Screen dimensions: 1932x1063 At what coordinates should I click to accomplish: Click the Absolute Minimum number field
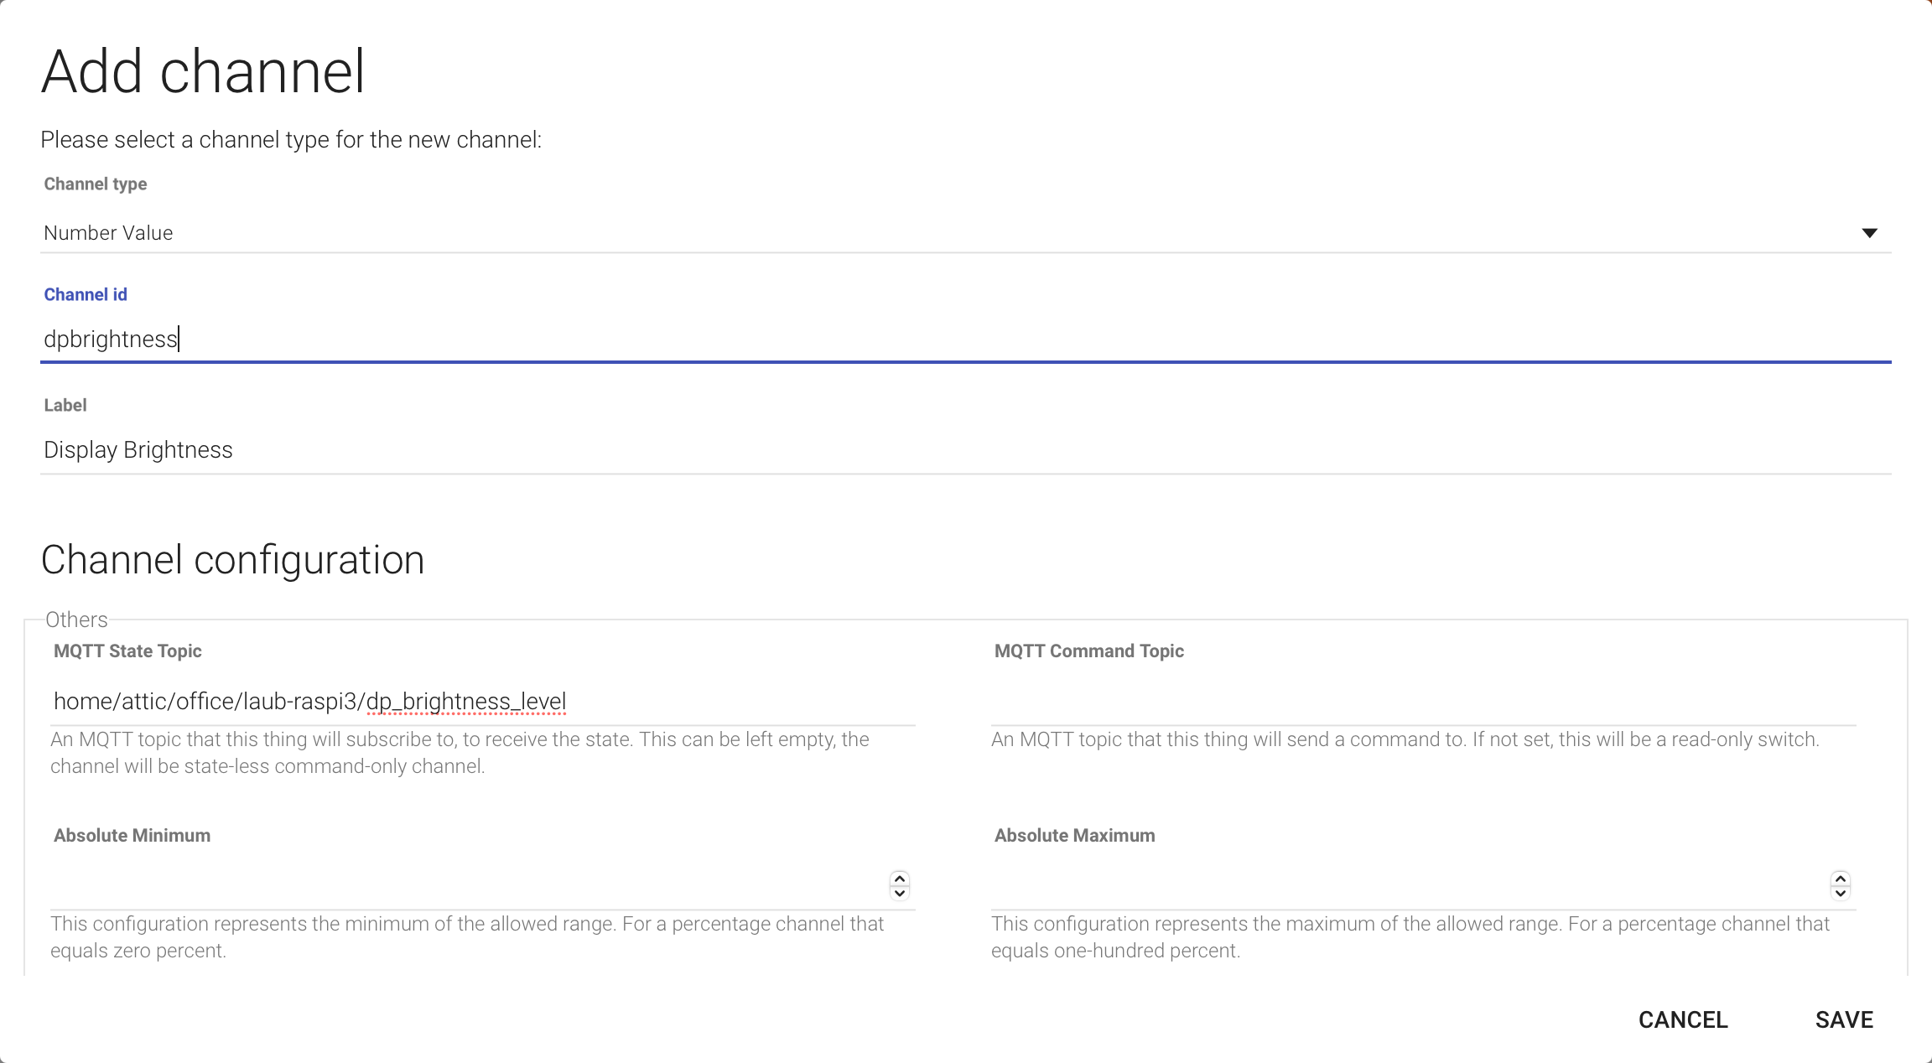[465, 886]
